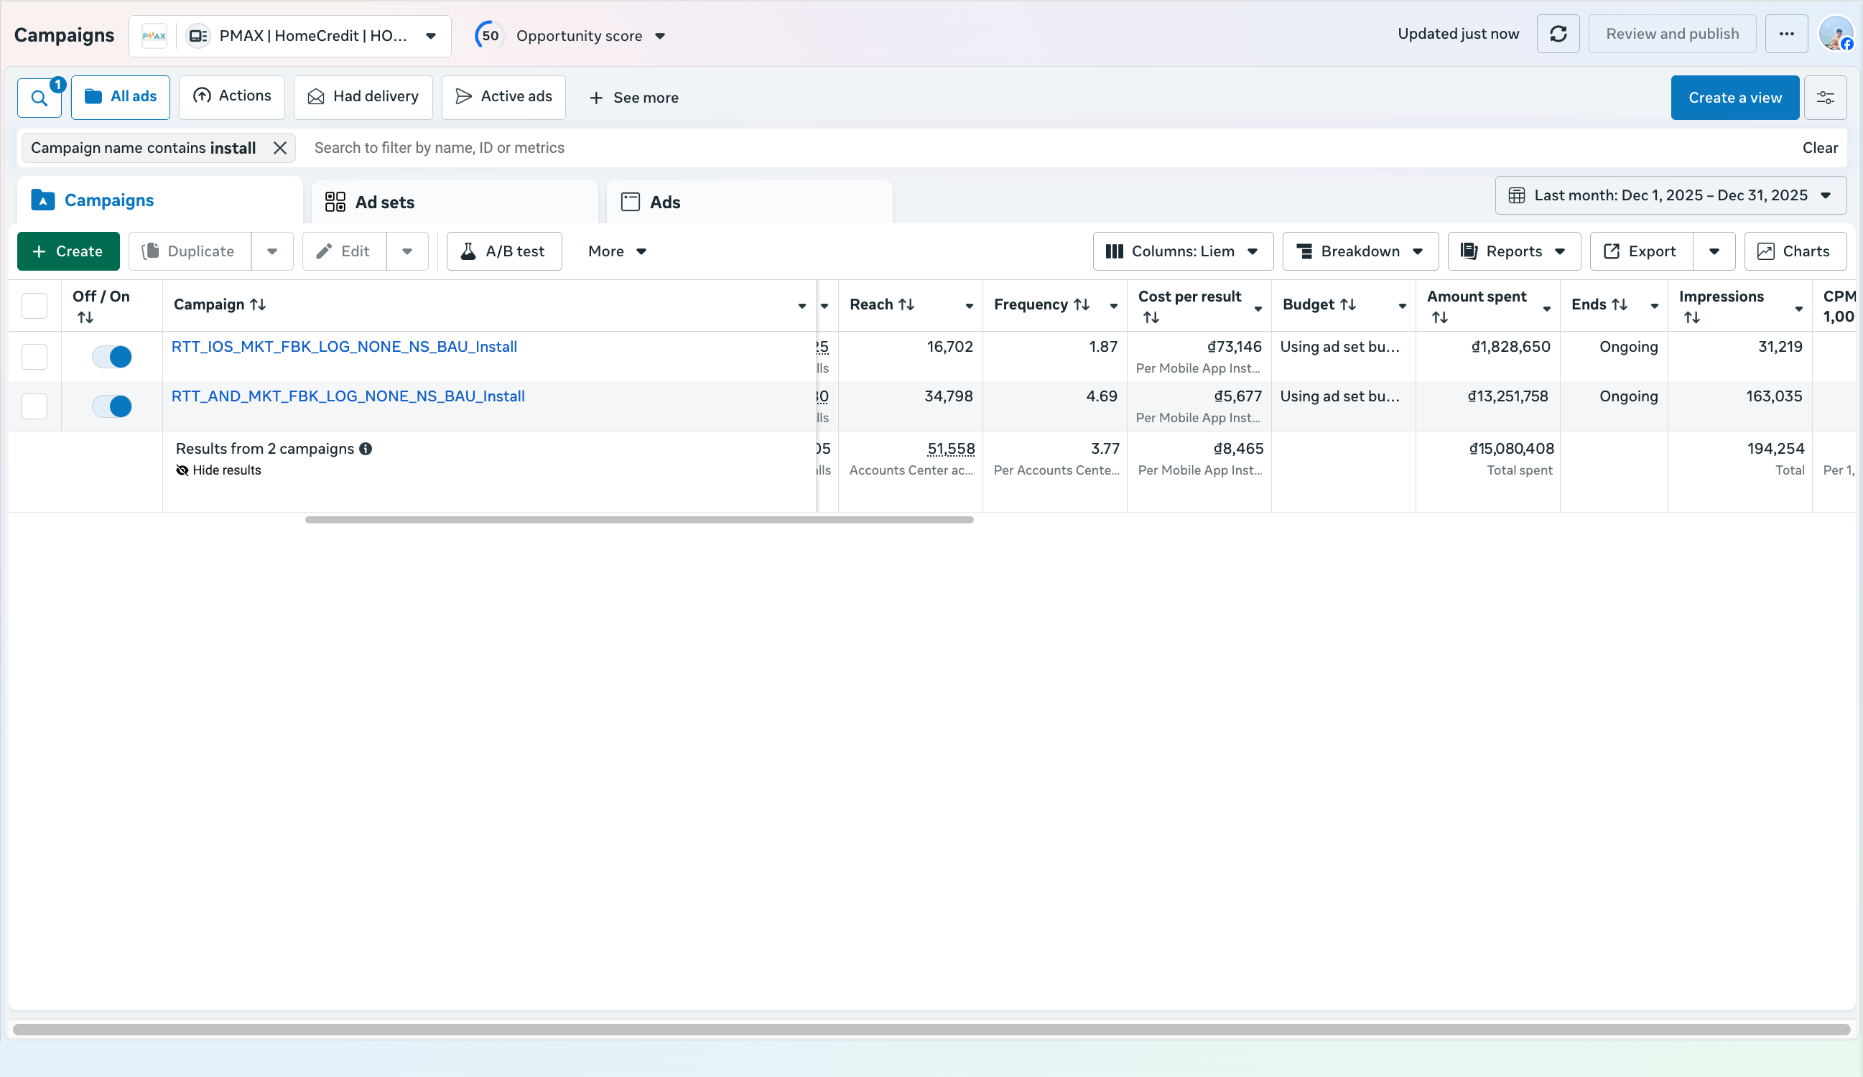
Task: Click the profile avatar picture
Action: click(x=1836, y=34)
